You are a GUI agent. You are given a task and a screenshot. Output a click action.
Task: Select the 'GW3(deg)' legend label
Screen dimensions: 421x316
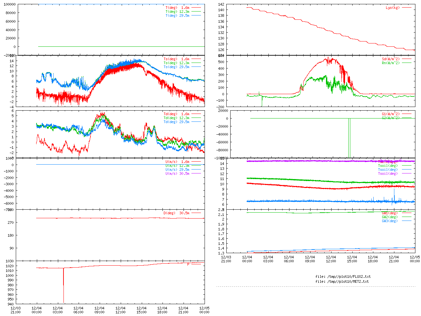[x=390, y=221]
